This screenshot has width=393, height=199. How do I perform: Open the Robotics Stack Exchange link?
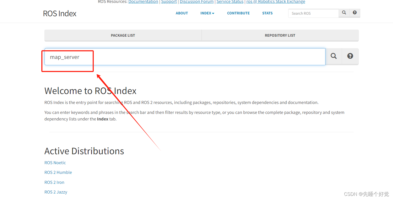tap(276, 2)
